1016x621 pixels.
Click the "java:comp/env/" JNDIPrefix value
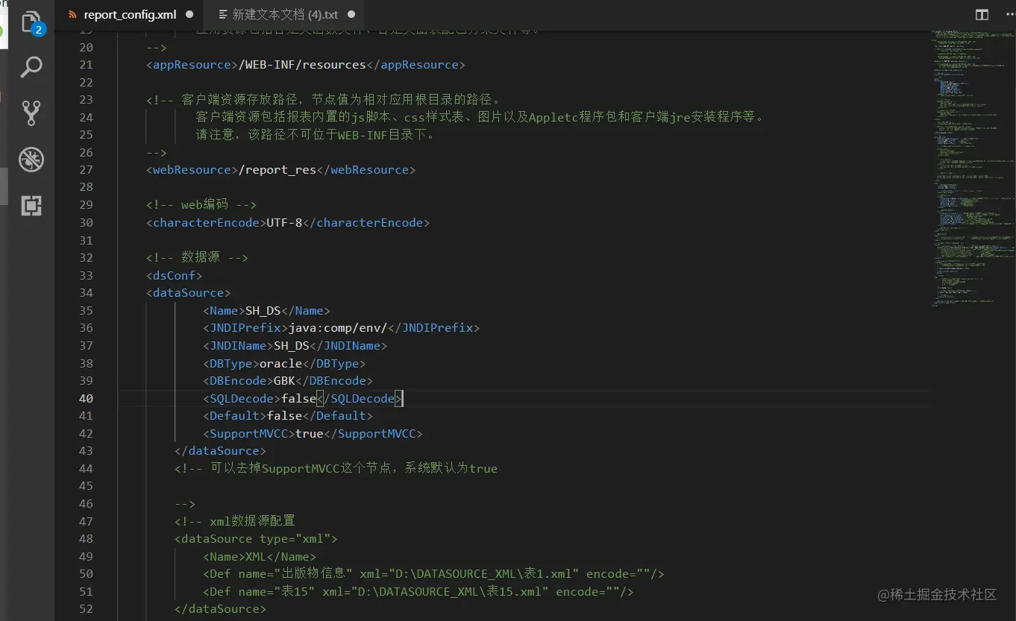(338, 328)
